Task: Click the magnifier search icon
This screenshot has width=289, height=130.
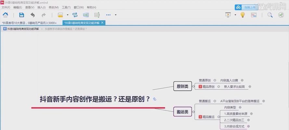Action: coord(270,15)
